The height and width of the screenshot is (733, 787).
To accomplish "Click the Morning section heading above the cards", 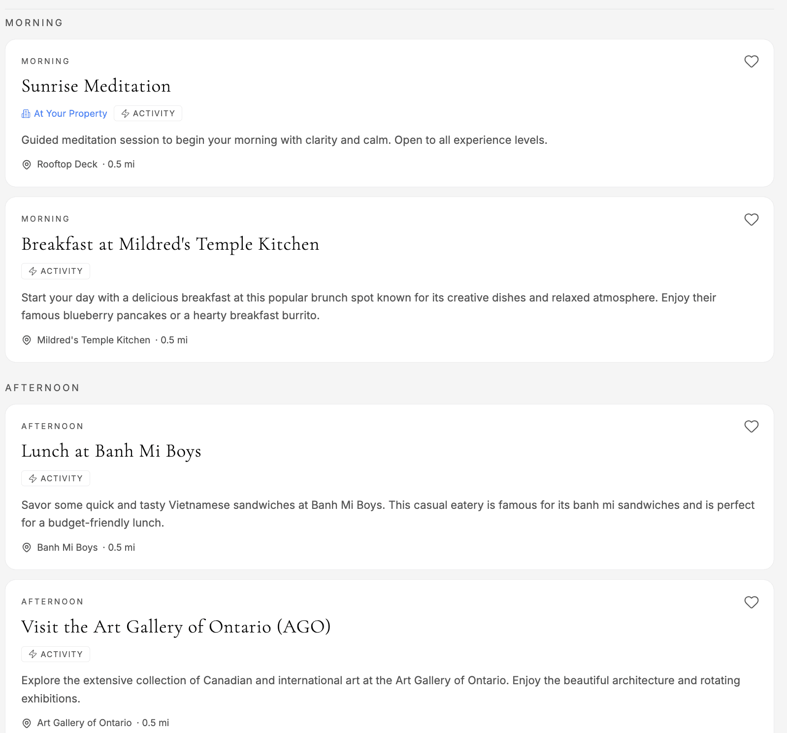I will [x=34, y=23].
